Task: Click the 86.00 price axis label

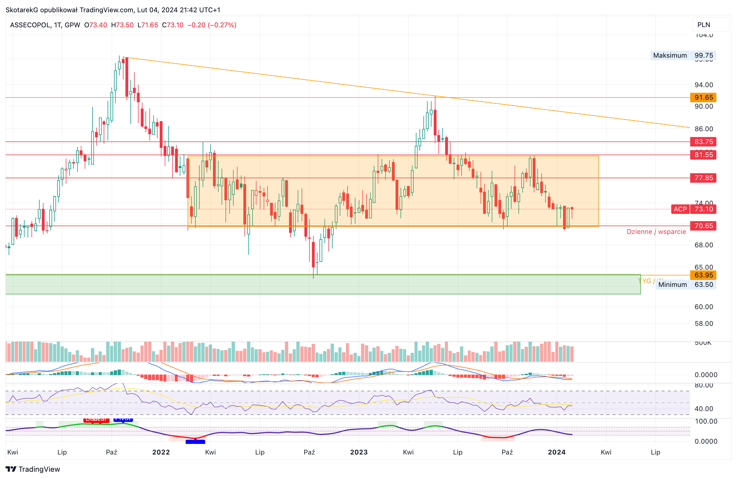Action: (704, 129)
